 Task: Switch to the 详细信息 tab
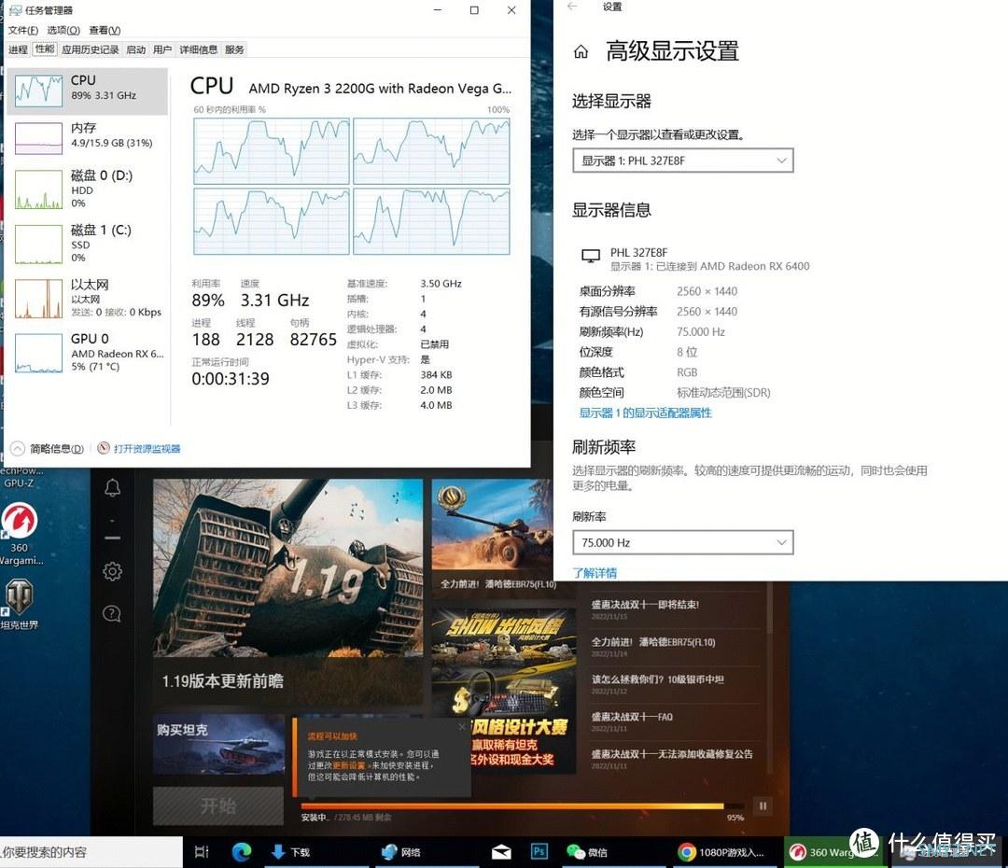(198, 49)
